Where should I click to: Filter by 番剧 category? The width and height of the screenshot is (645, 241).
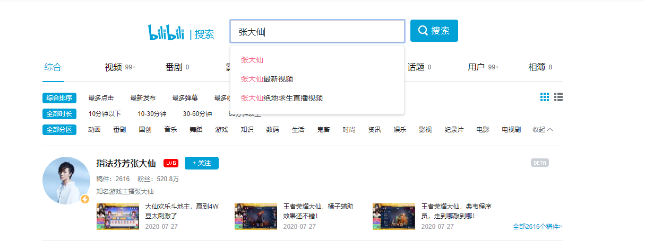(119, 130)
